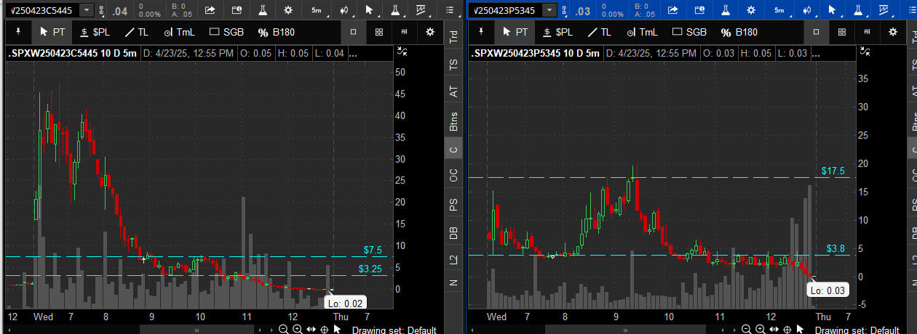
Task: Switch to the OC side panel tab
Action: click(x=454, y=175)
